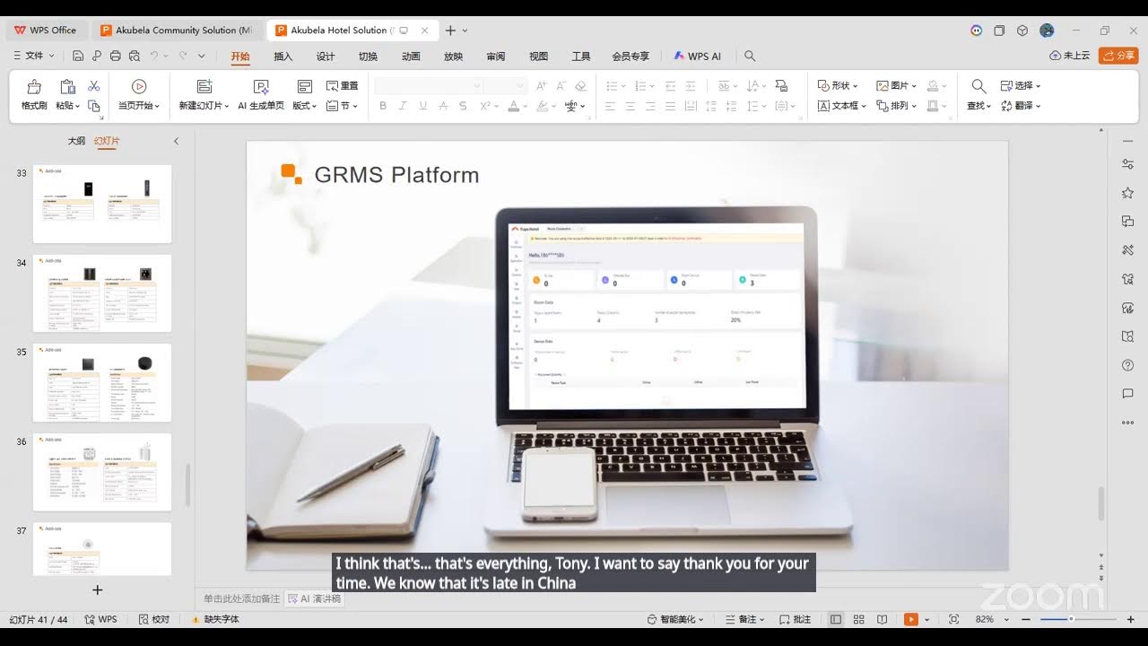Click the missing fonts (缺失字体) warning

(x=215, y=619)
